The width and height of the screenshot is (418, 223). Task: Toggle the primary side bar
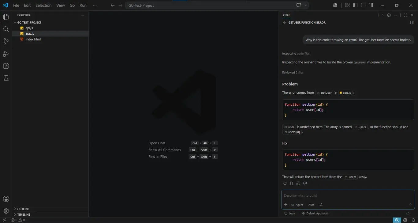tap(355, 5)
